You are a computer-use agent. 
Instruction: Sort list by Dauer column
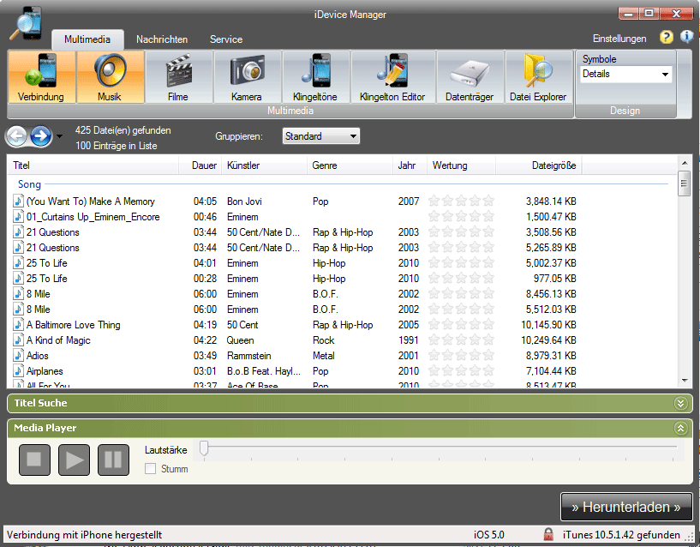point(200,165)
